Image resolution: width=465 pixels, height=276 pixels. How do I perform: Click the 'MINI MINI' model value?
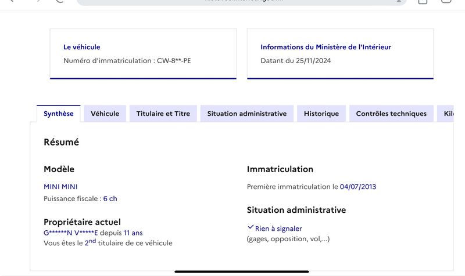pyautogui.click(x=60, y=187)
